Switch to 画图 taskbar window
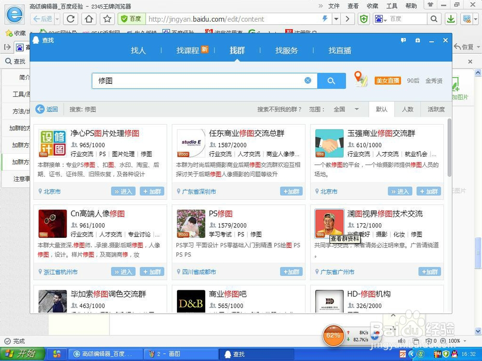 click(x=181, y=354)
